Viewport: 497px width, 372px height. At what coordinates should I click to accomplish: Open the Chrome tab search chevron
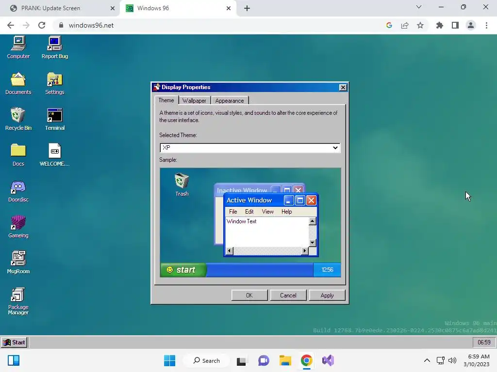tap(419, 7)
